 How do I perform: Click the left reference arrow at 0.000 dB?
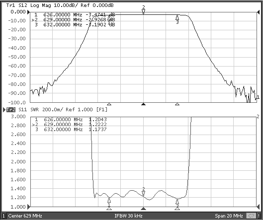click(x=29, y=12)
